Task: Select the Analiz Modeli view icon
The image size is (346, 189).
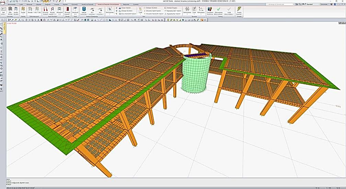Action: [16, 10]
